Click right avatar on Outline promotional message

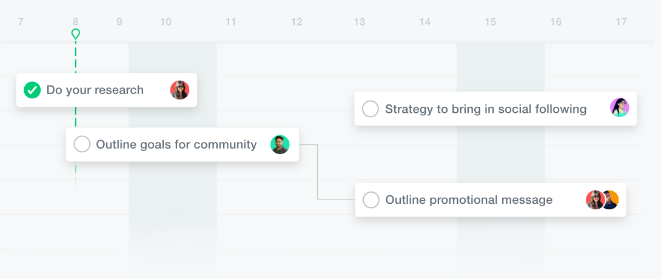(x=611, y=200)
